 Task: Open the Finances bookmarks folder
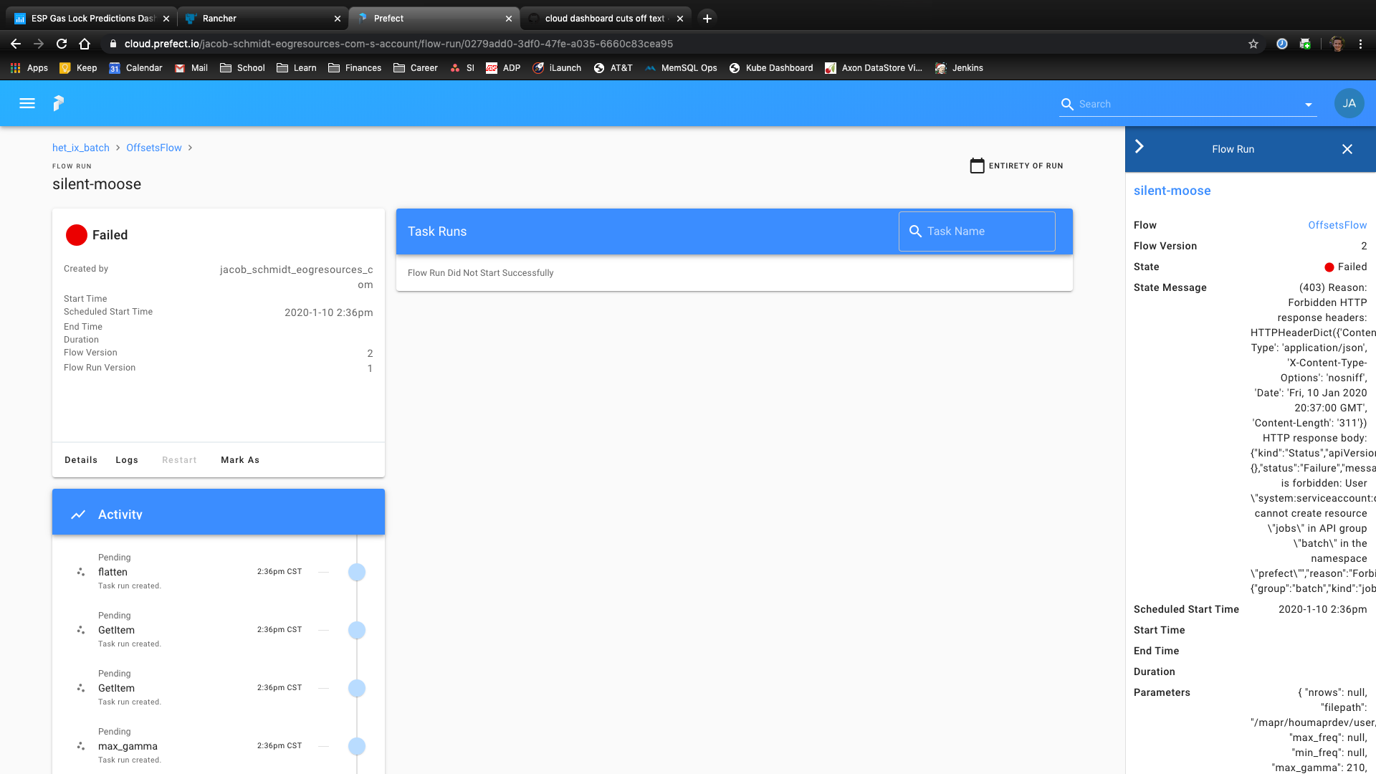coord(355,68)
